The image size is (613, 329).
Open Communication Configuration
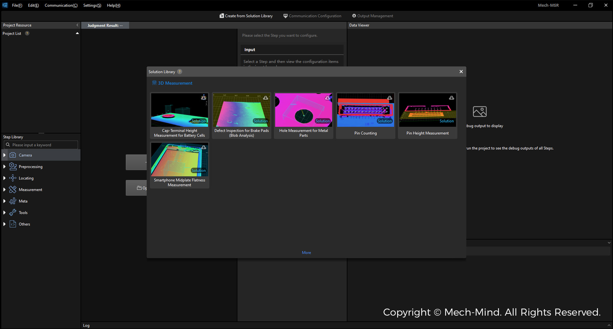tap(312, 16)
